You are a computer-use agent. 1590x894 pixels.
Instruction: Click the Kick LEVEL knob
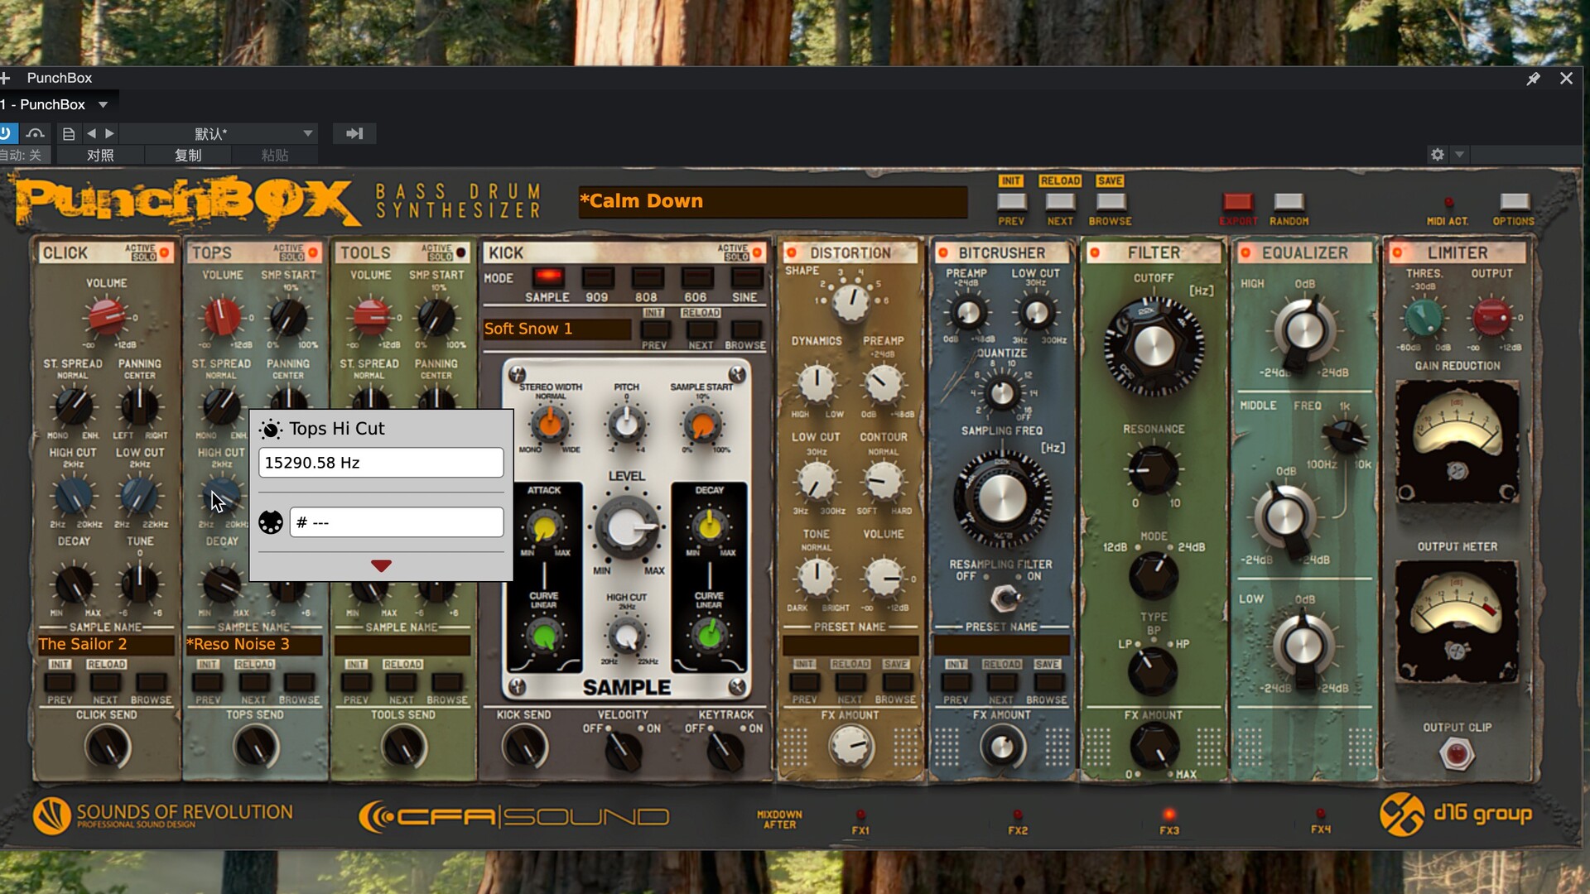click(627, 526)
